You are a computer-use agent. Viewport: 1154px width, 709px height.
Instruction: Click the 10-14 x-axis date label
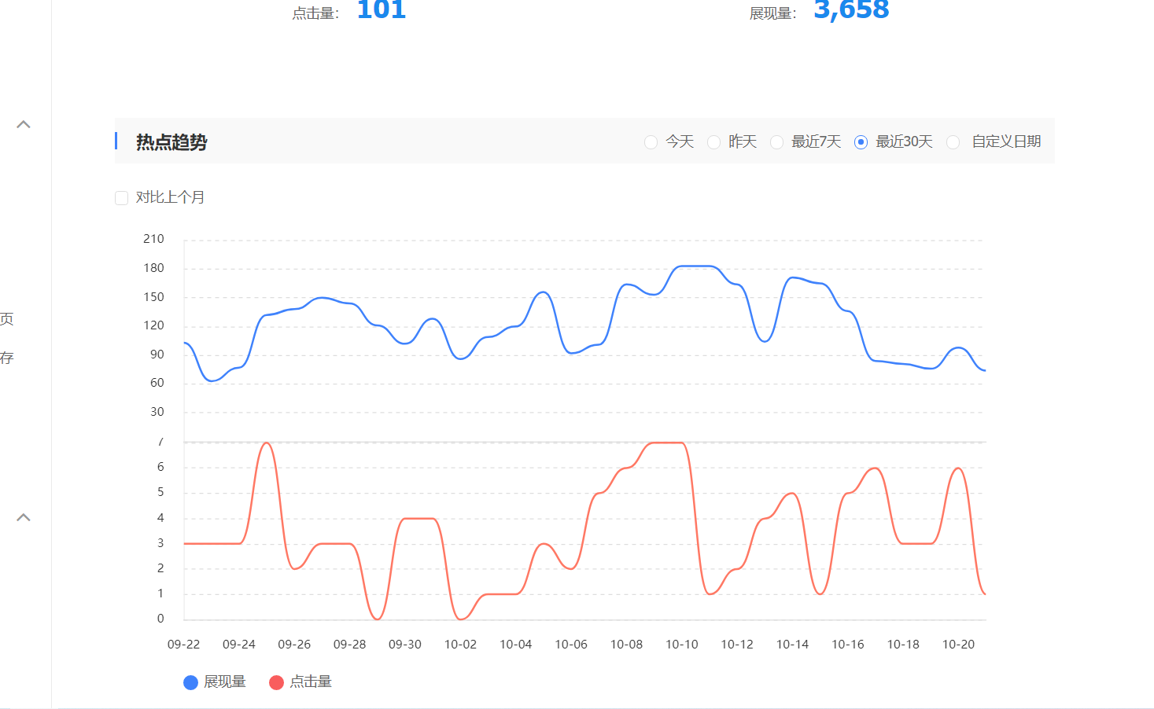click(793, 645)
